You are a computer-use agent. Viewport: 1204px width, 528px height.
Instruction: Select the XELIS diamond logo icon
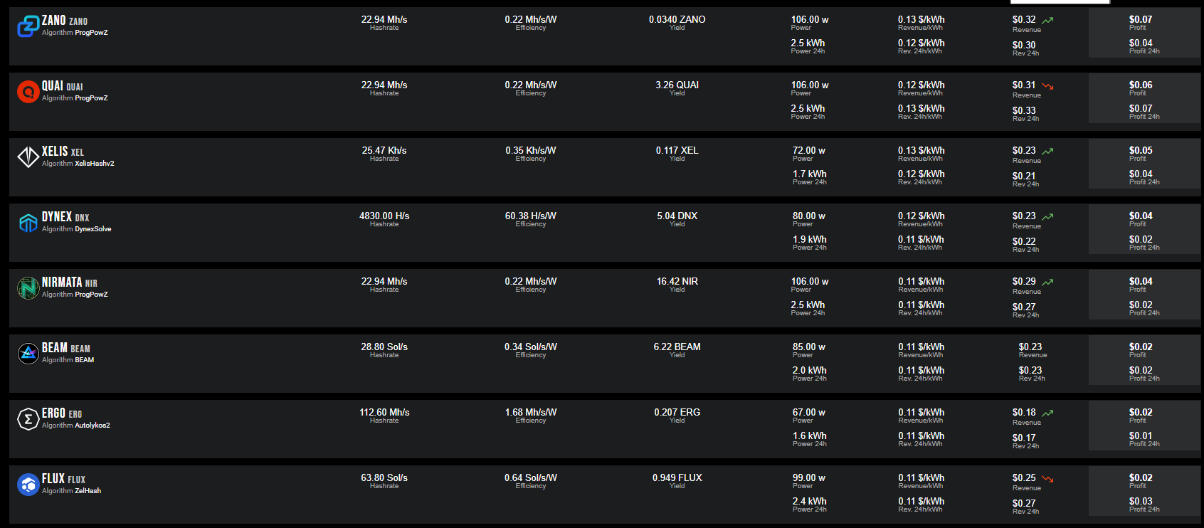click(x=28, y=157)
